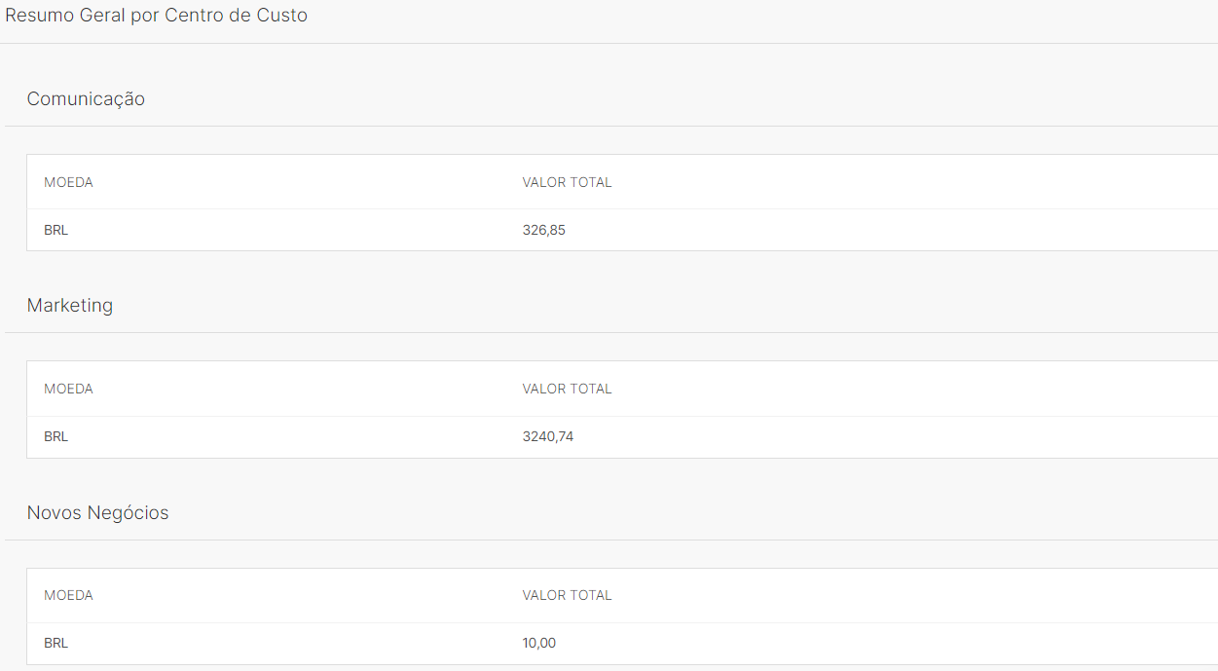Click the BRL 10,00 row in Novos Negócios

(622, 644)
